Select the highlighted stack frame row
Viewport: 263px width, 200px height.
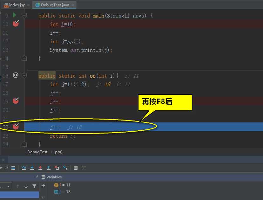19,195
